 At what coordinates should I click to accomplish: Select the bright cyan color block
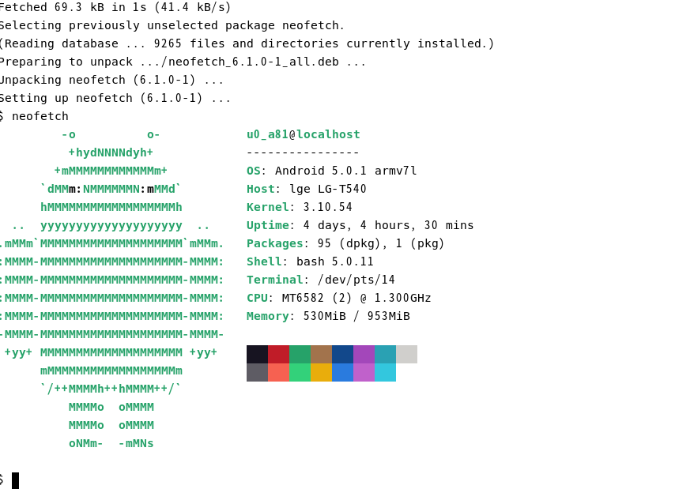coord(386,372)
